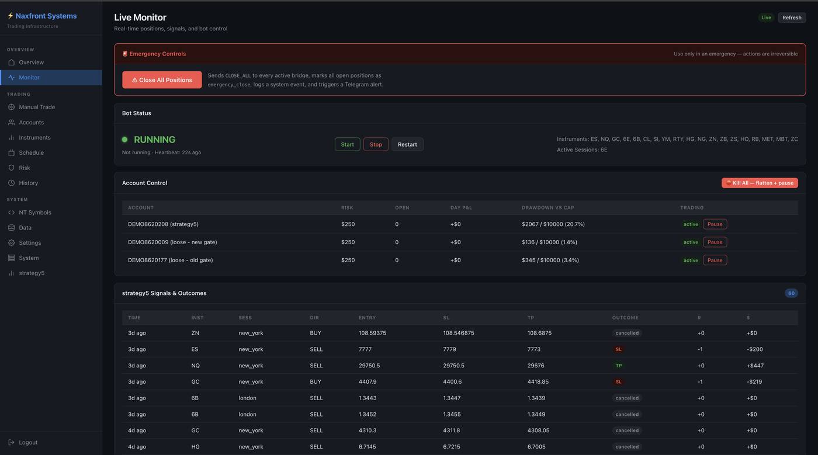Click the Data database icon
The width and height of the screenshot is (818, 455).
(11, 228)
